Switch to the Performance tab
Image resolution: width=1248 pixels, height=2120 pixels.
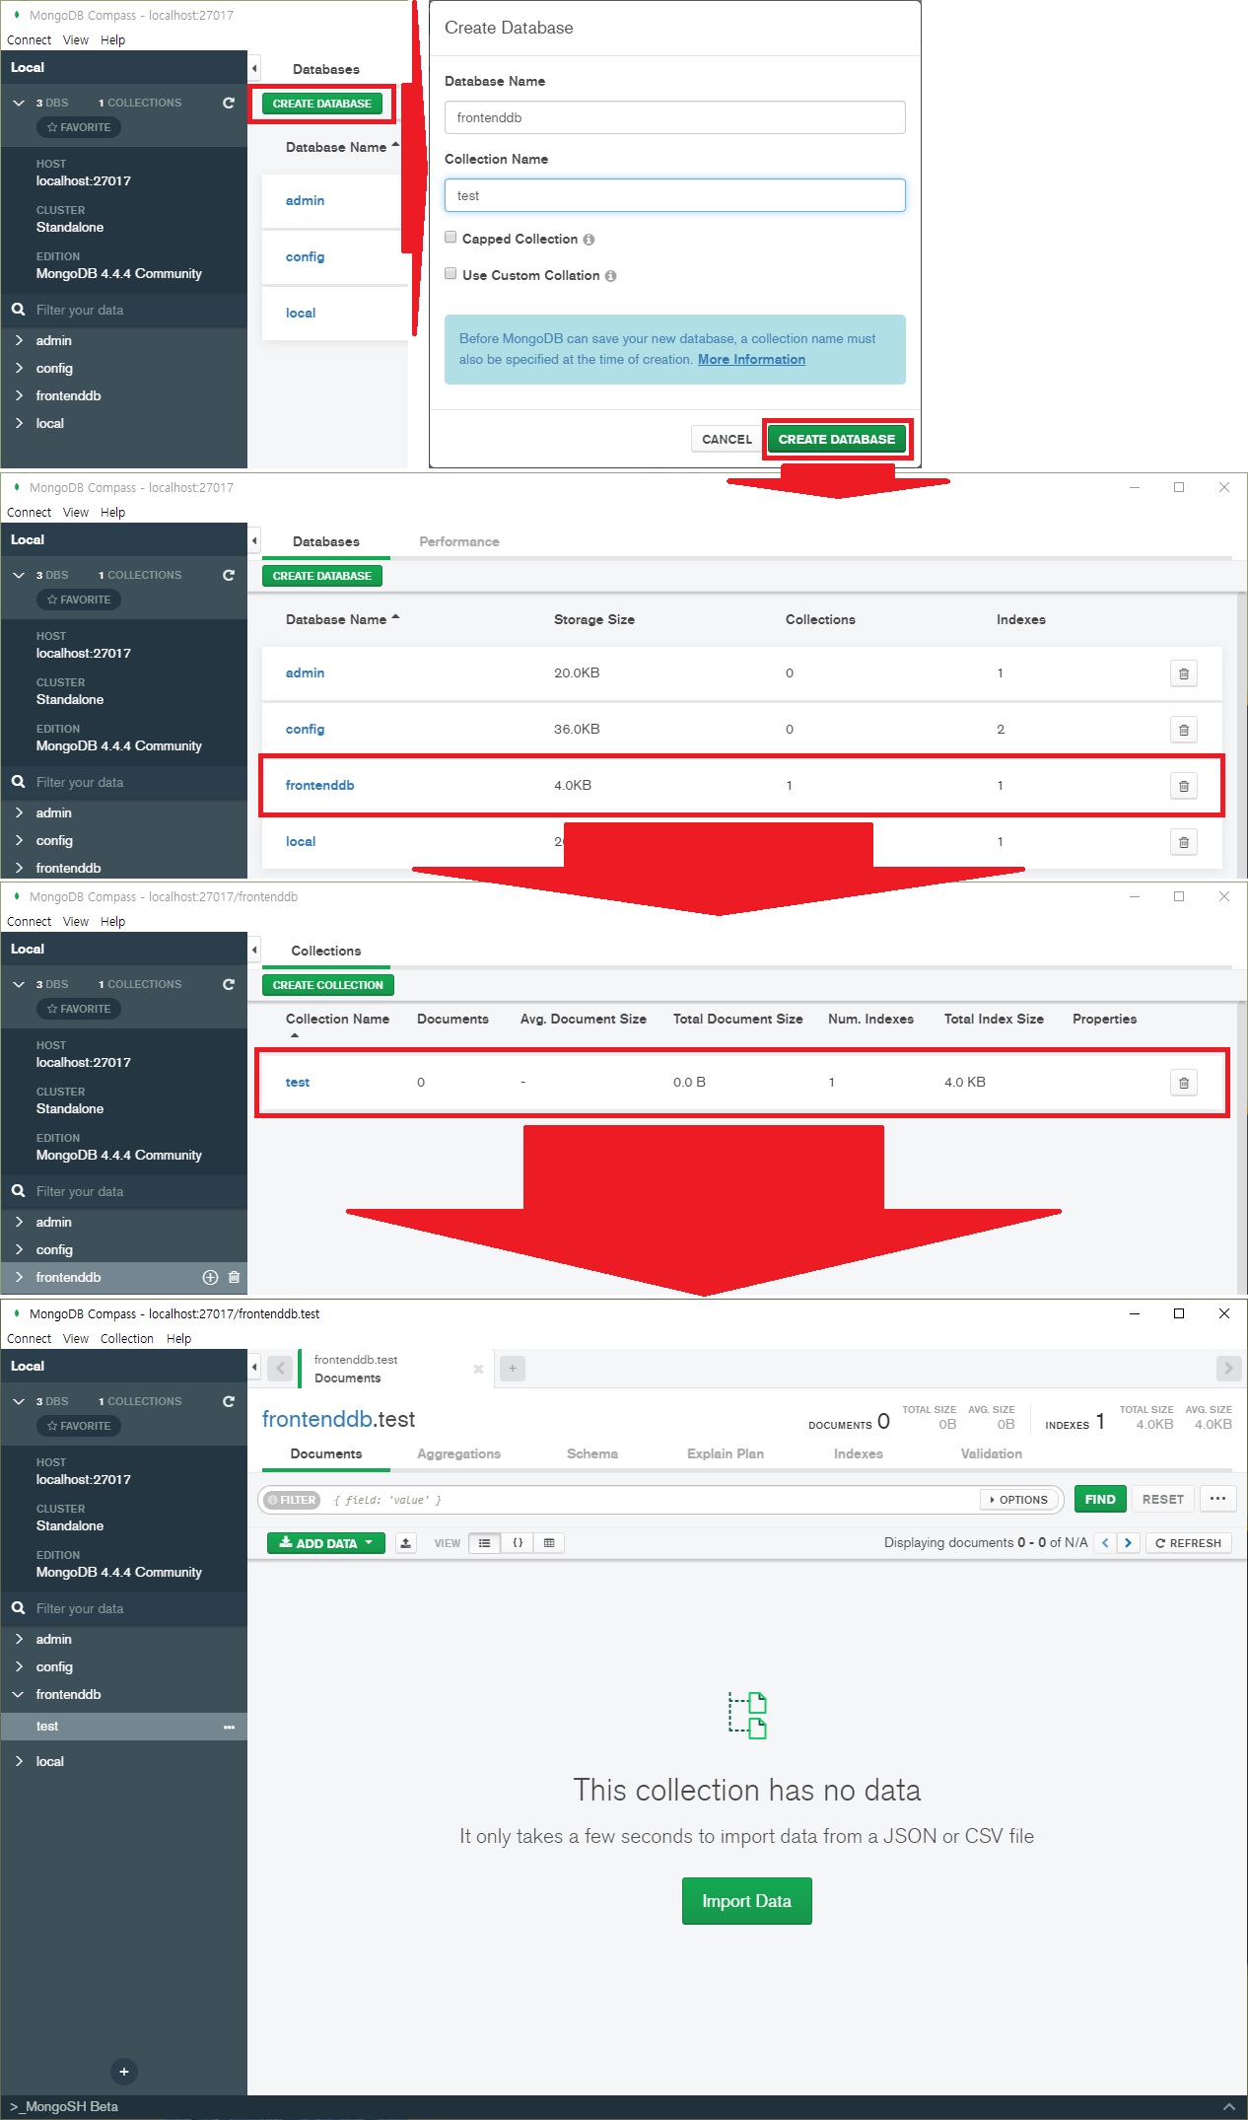459,541
